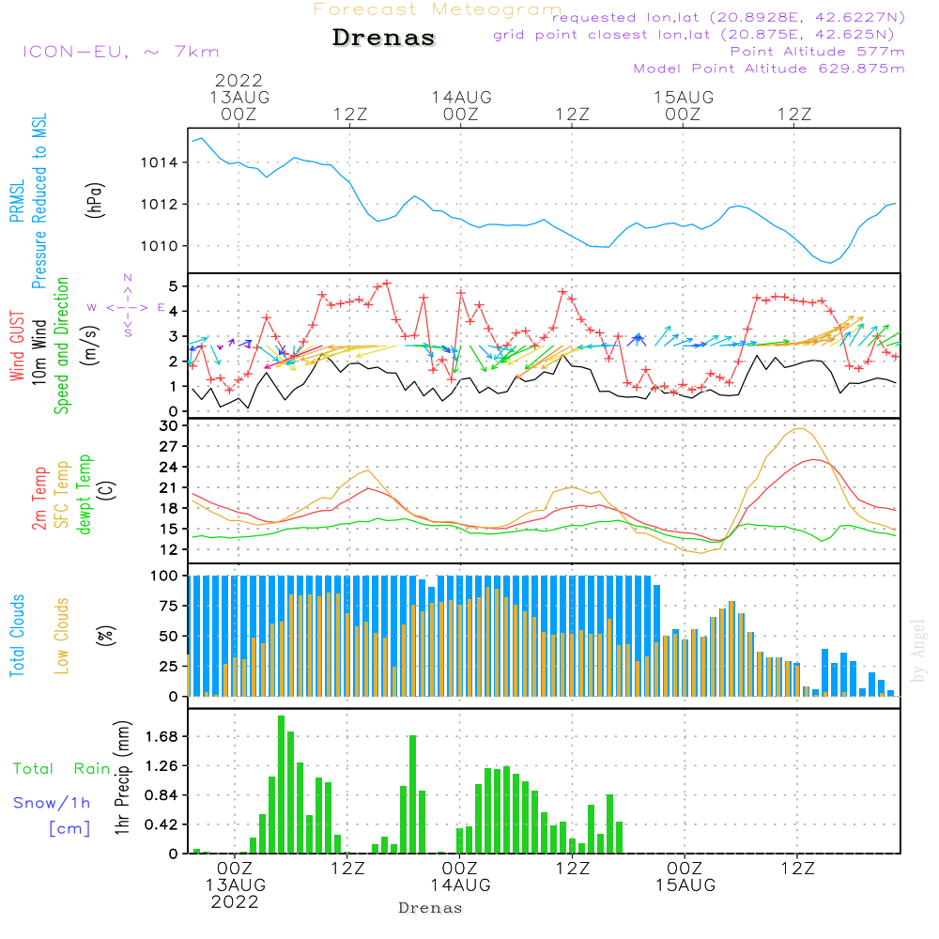Click the '[cm]' snow unit label

(69, 829)
